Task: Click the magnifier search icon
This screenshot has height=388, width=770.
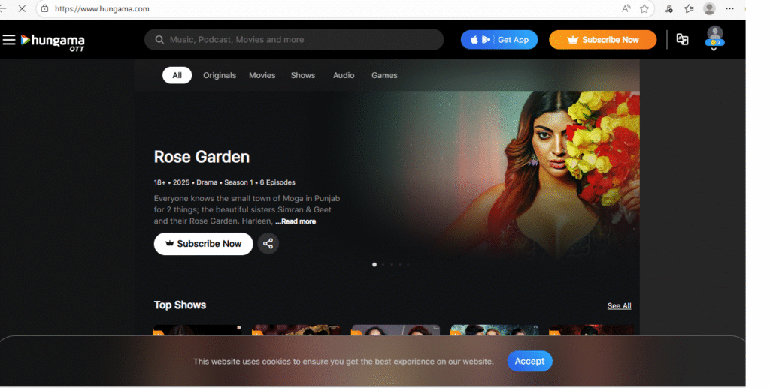Action: 159,40
